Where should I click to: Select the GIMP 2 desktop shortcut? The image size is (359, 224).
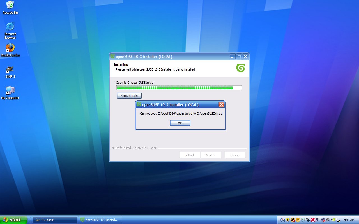pyautogui.click(x=10, y=72)
